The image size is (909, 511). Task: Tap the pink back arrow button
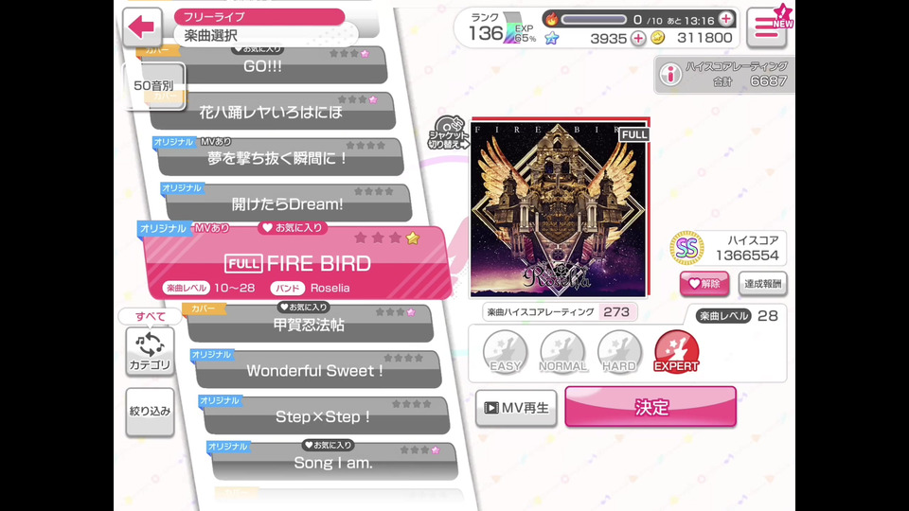(142, 26)
